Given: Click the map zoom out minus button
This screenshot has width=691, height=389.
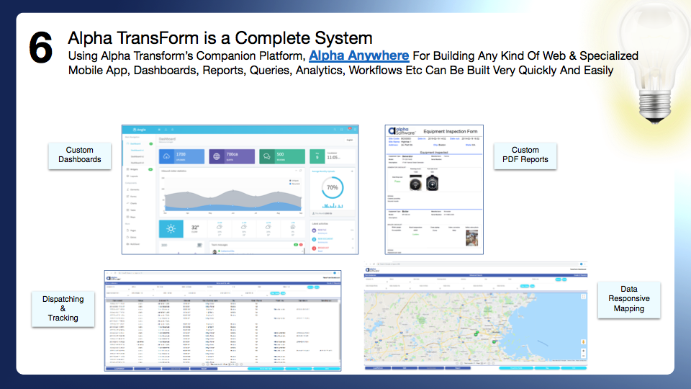Looking at the screenshot, I should tap(583, 355).
